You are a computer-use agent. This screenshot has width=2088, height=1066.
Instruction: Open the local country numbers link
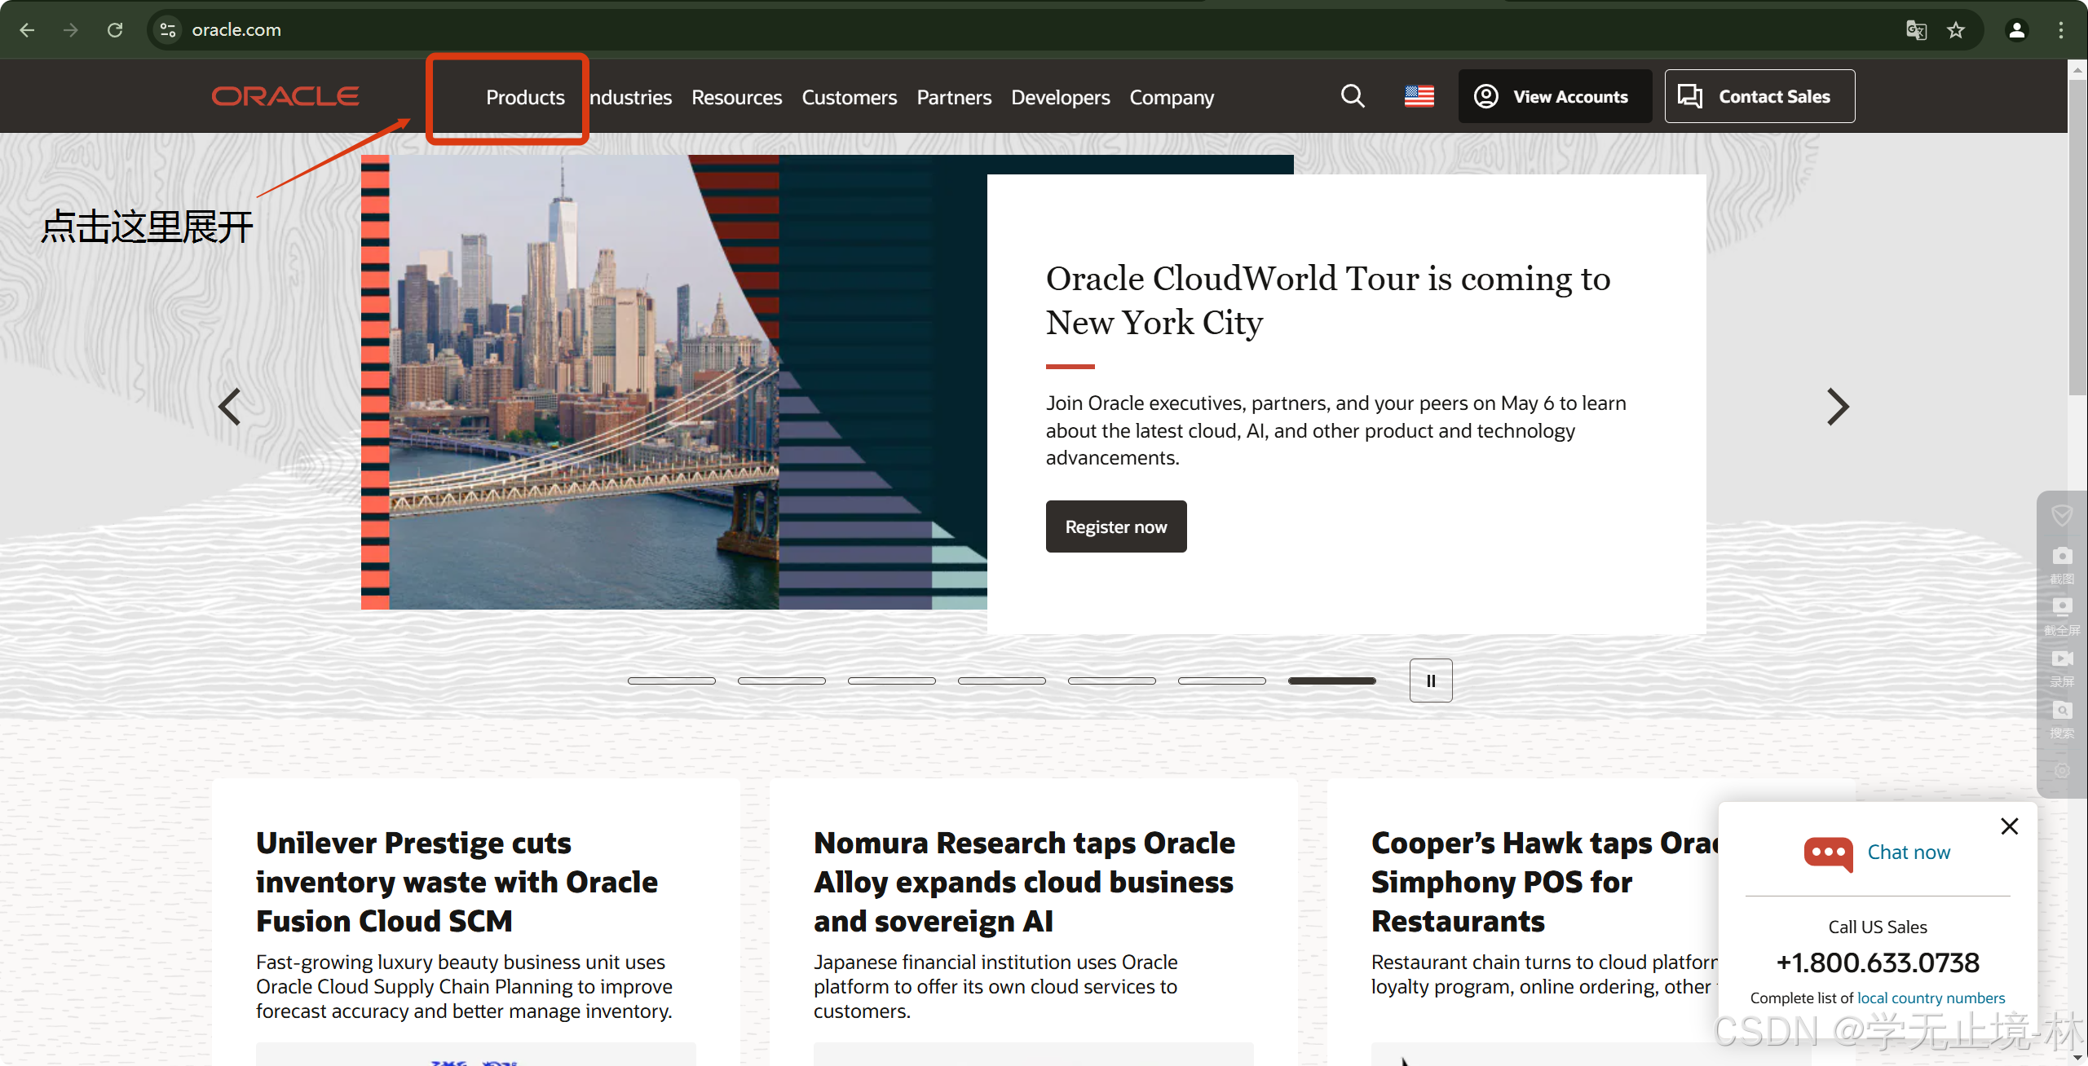coord(1931,998)
